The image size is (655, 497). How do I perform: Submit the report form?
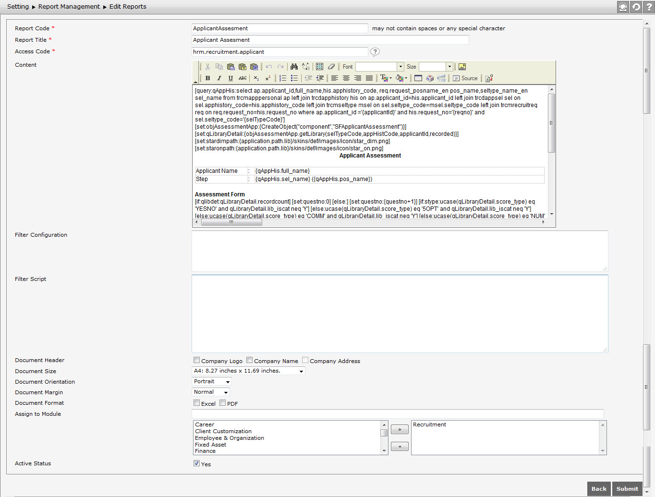[x=627, y=489]
